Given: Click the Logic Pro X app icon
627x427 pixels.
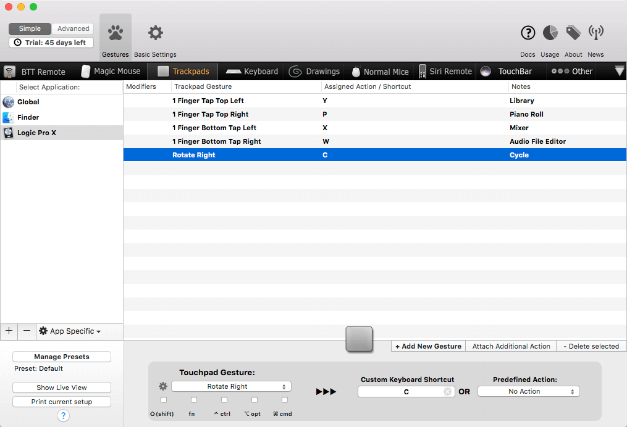Looking at the screenshot, I should tap(9, 133).
